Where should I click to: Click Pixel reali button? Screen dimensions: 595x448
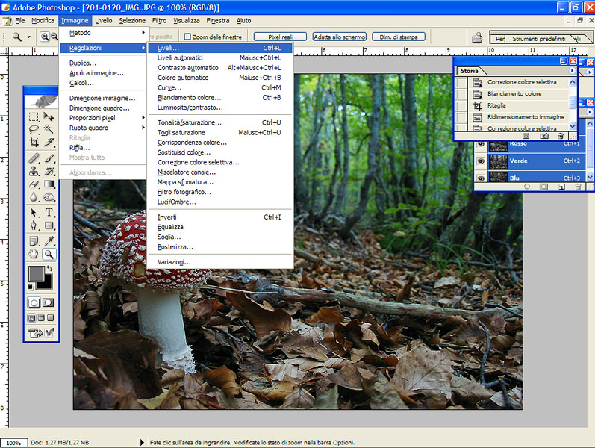(x=280, y=37)
